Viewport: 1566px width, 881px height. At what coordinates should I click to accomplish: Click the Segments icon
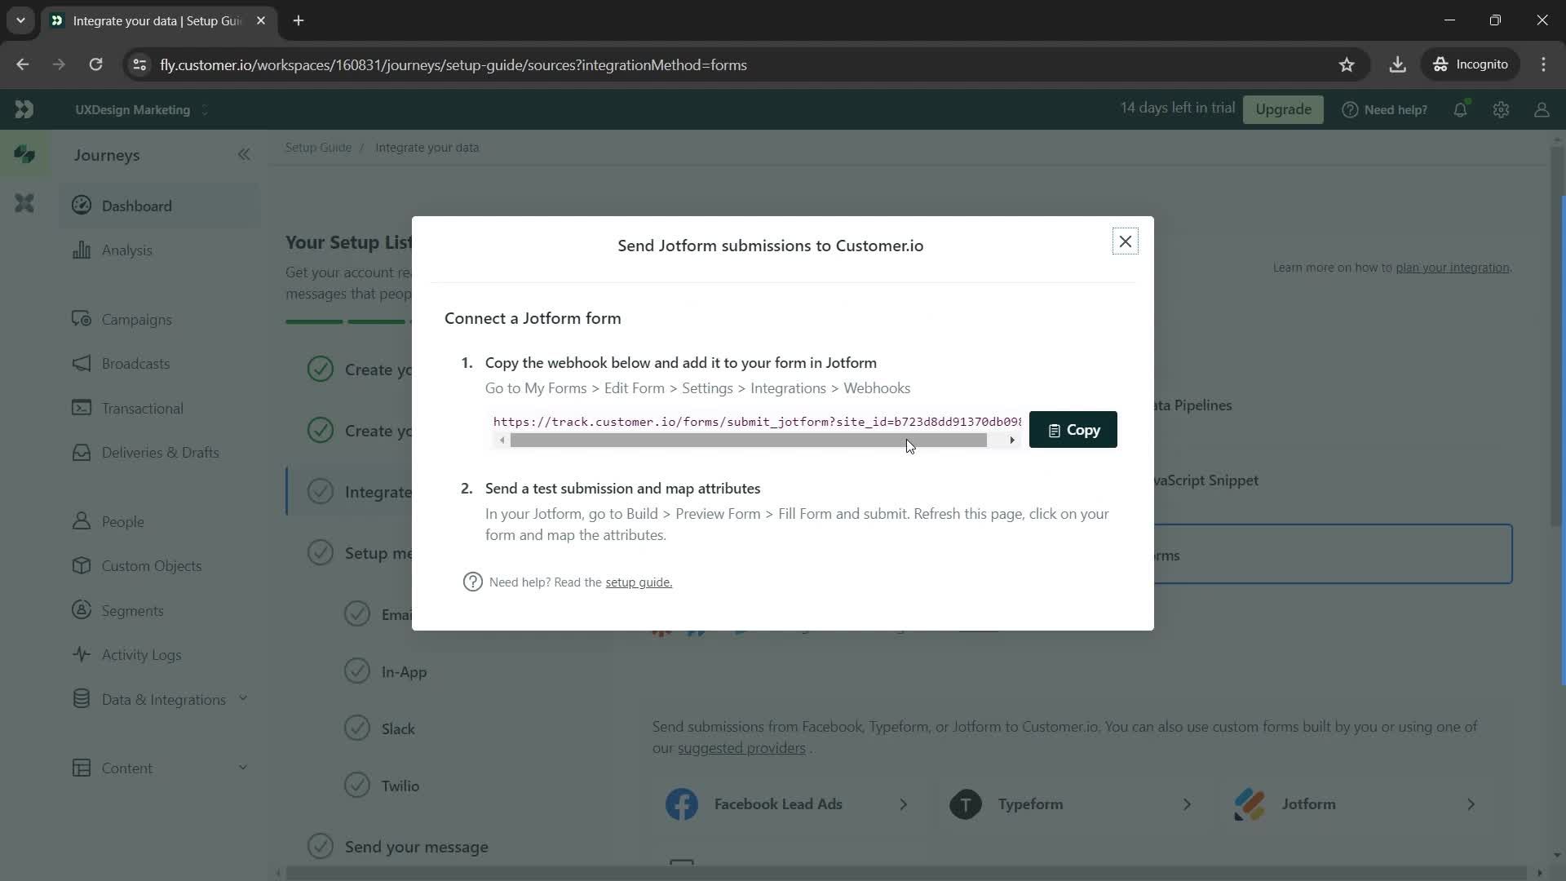82,610
